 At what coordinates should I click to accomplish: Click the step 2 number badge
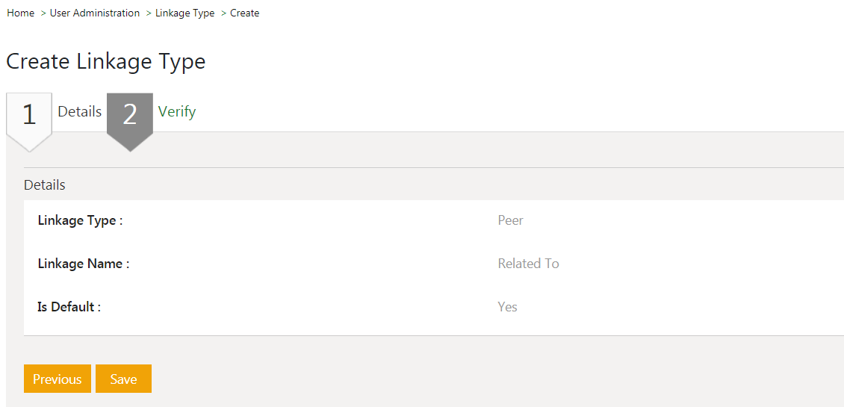coord(130,115)
